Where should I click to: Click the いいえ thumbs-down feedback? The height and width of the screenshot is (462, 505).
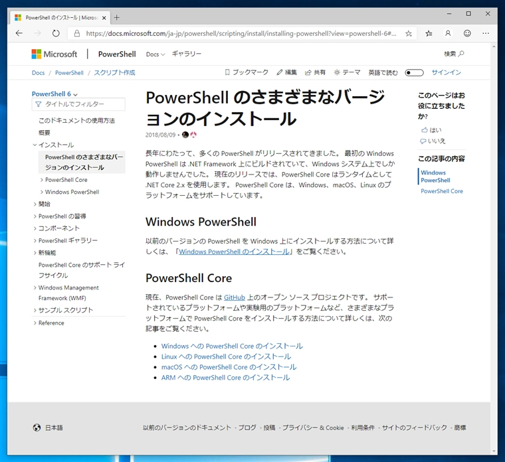pos(433,141)
